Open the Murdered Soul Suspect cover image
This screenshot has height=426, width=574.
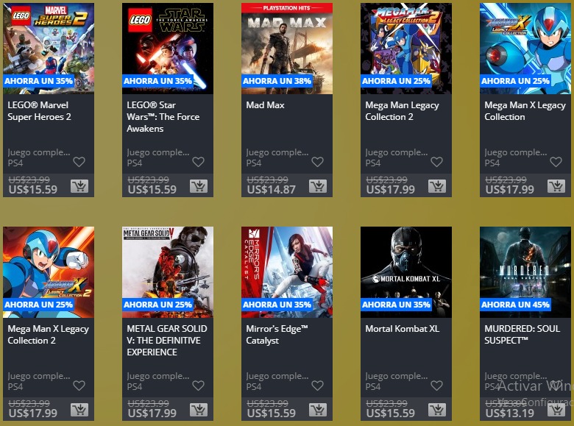click(x=525, y=272)
